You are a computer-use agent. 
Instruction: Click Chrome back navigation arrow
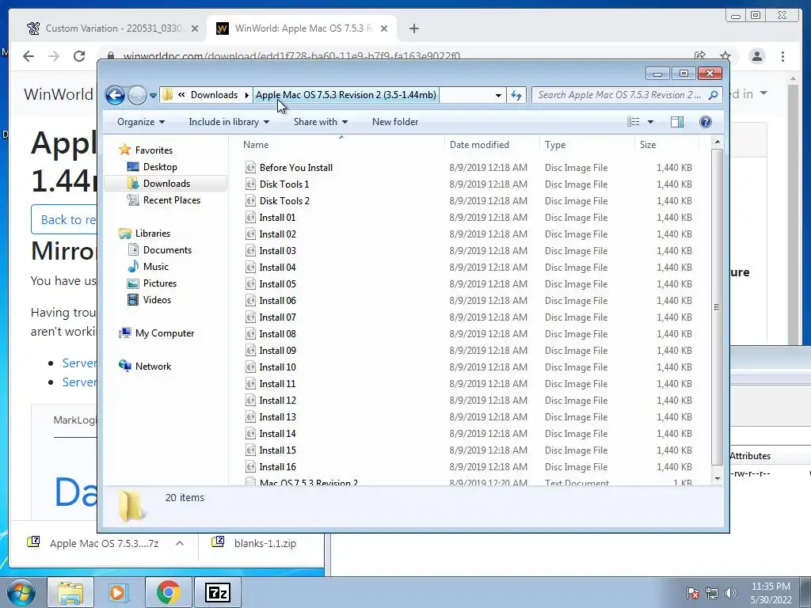(x=29, y=56)
